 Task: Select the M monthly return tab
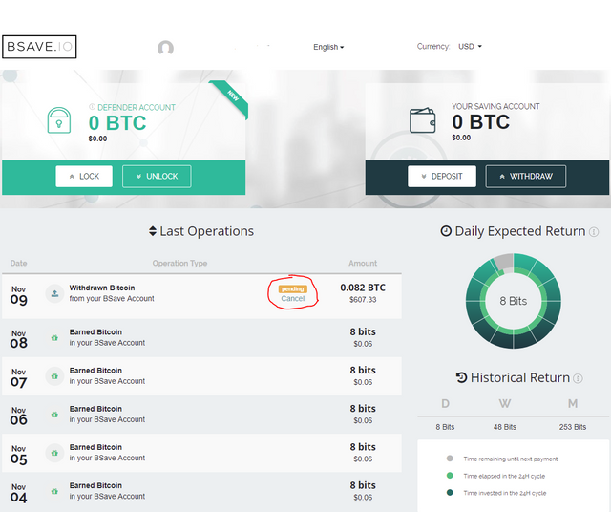[x=573, y=404]
